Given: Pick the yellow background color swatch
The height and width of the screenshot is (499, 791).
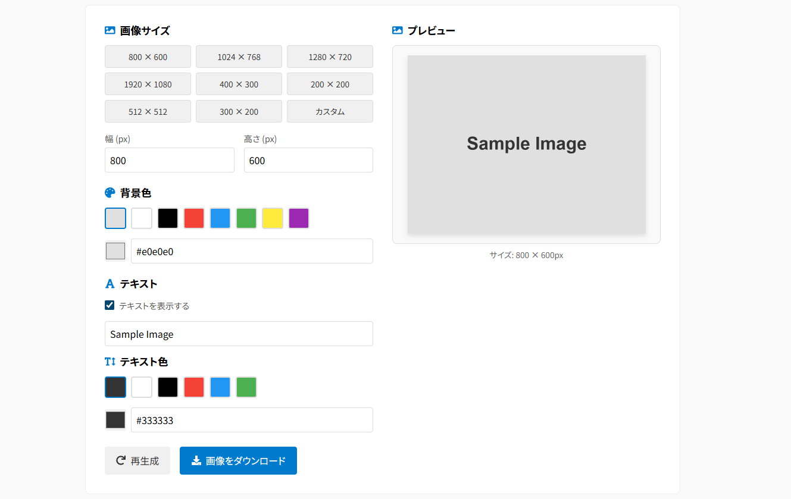Looking at the screenshot, I should (x=273, y=218).
